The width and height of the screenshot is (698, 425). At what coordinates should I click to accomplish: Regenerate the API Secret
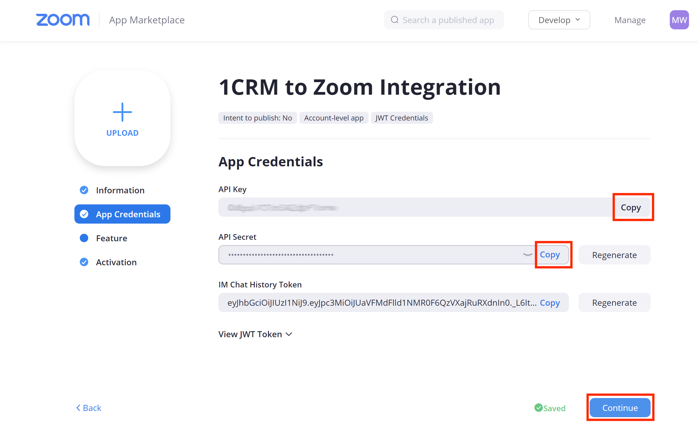pos(614,255)
